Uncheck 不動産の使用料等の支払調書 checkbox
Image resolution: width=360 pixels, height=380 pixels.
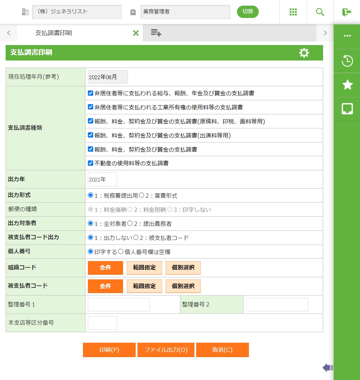(x=91, y=163)
